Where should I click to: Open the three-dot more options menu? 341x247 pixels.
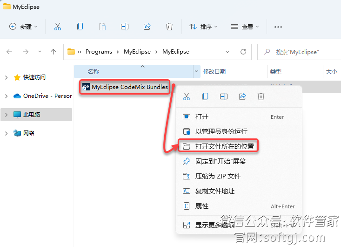click(278, 27)
